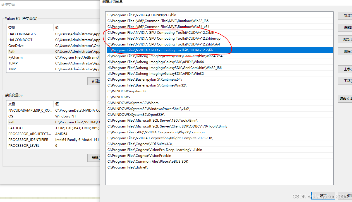Select Path in system variables list
This screenshot has height=202, width=352.
(x=53, y=122)
